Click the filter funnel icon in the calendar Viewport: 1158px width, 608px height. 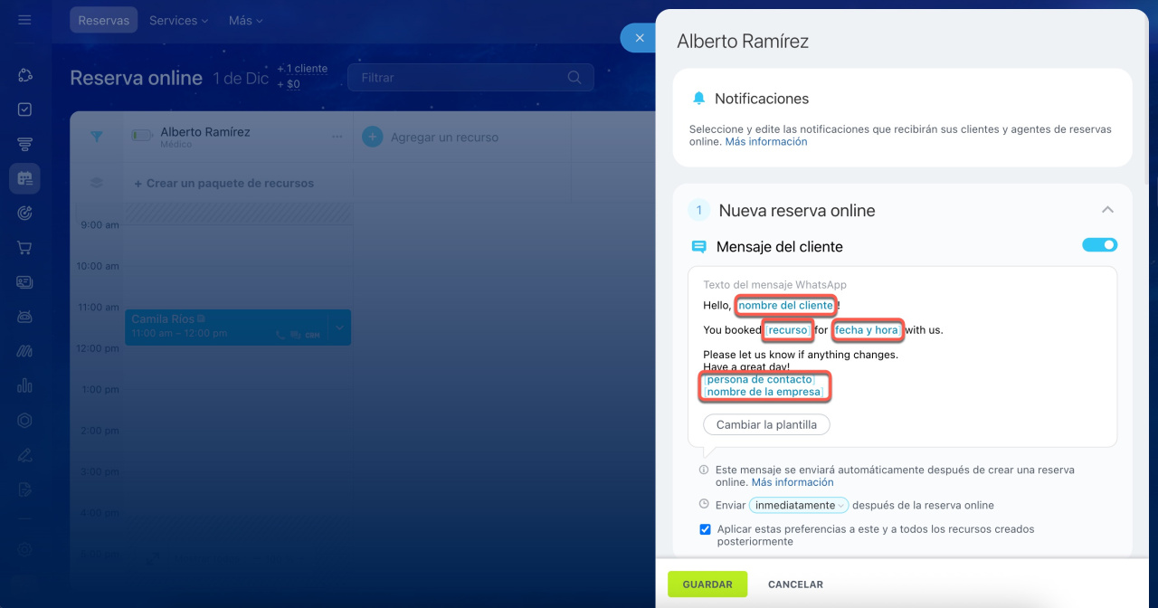point(97,137)
